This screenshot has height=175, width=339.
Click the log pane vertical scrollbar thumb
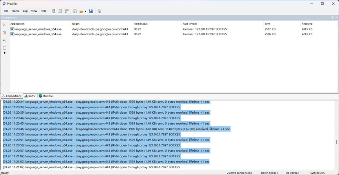click(x=336, y=142)
